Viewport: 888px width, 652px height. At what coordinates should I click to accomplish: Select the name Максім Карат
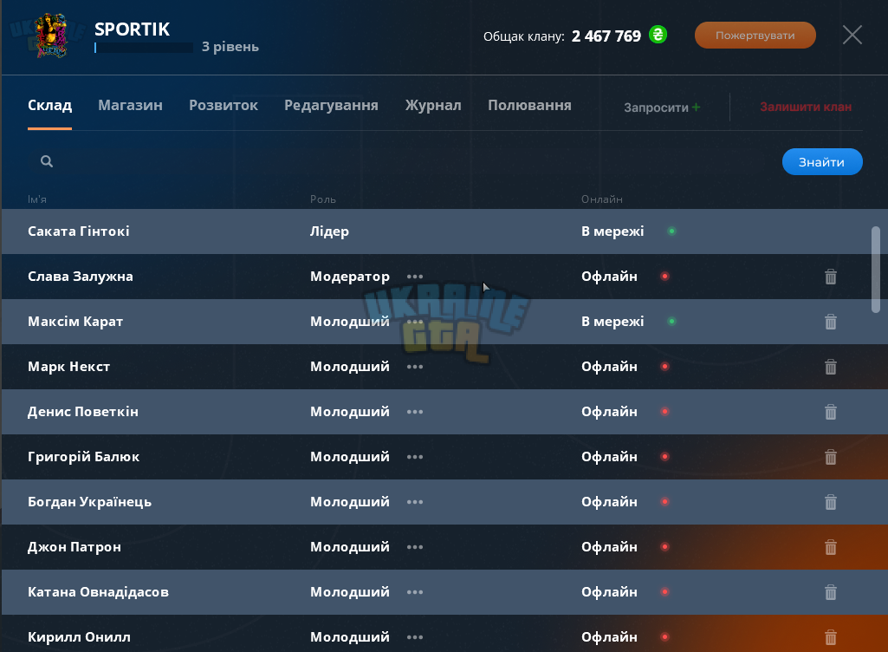coord(75,322)
